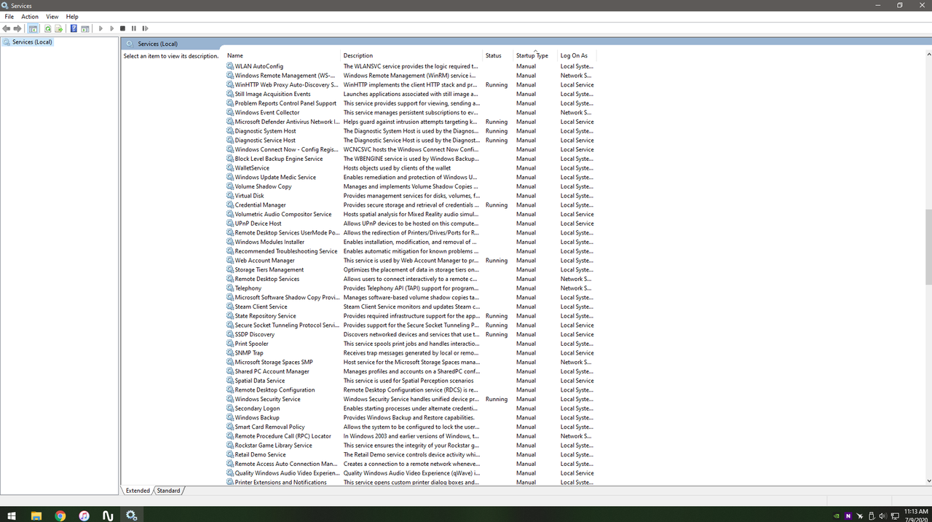
Task: Click the gear icon beside Steam Client Service
Action: point(230,307)
